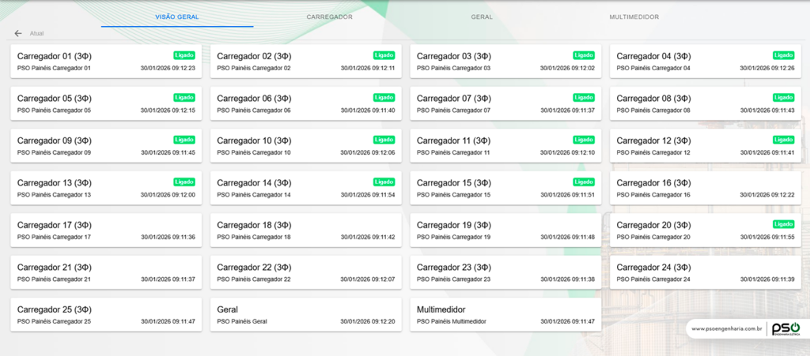Screen dimensions: 810x356
Task: Open the Multimedidor panel card
Action: pyautogui.click(x=505, y=314)
